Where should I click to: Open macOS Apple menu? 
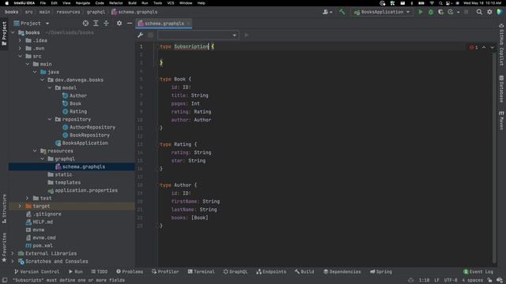click(7, 3)
